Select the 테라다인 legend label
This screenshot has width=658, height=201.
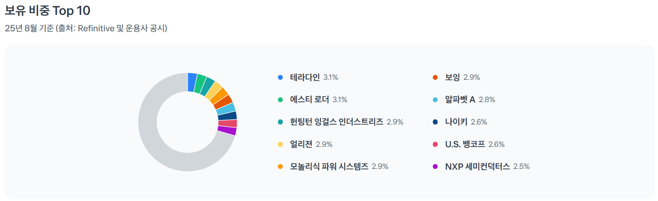click(x=304, y=78)
